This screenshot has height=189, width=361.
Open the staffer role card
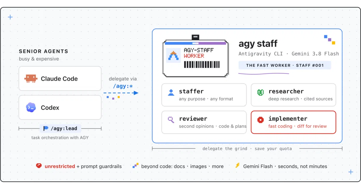click(x=204, y=95)
